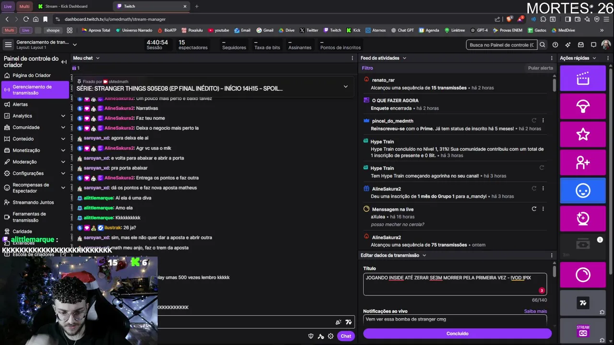Click the bits icon in chat input
614x345 pixels.
[338, 322]
